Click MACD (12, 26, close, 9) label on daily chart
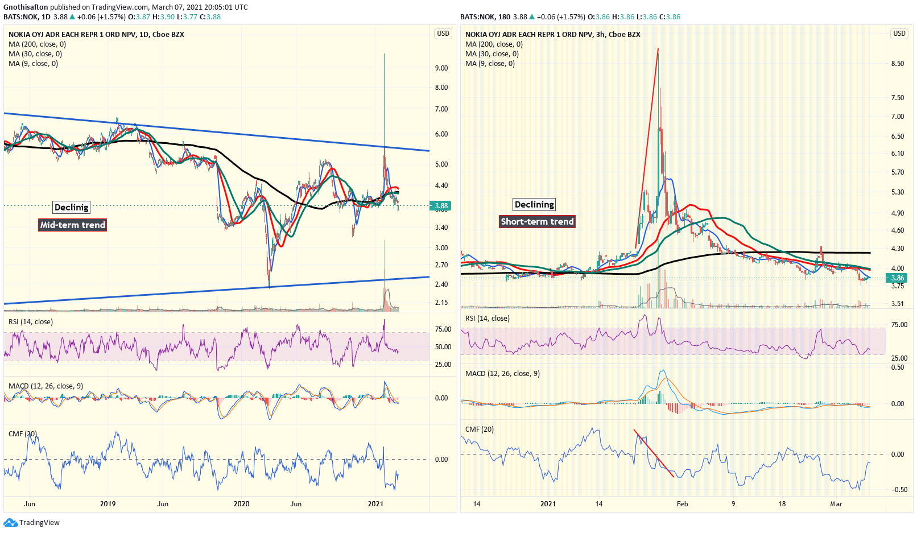 coord(46,386)
